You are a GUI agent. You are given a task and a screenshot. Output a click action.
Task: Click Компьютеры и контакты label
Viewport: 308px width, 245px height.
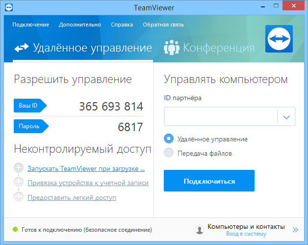[246, 226]
